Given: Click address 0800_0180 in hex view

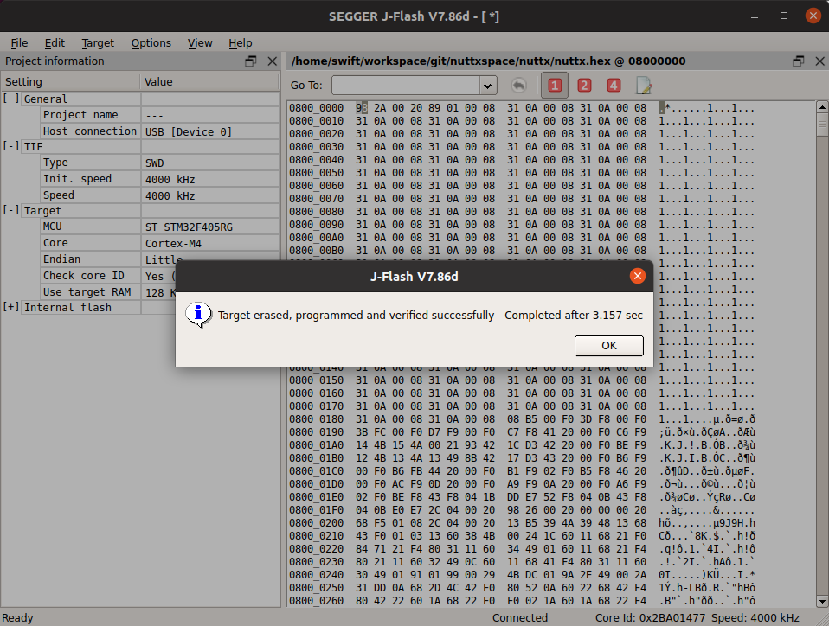Looking at the screenshot, I should point(316,418).
